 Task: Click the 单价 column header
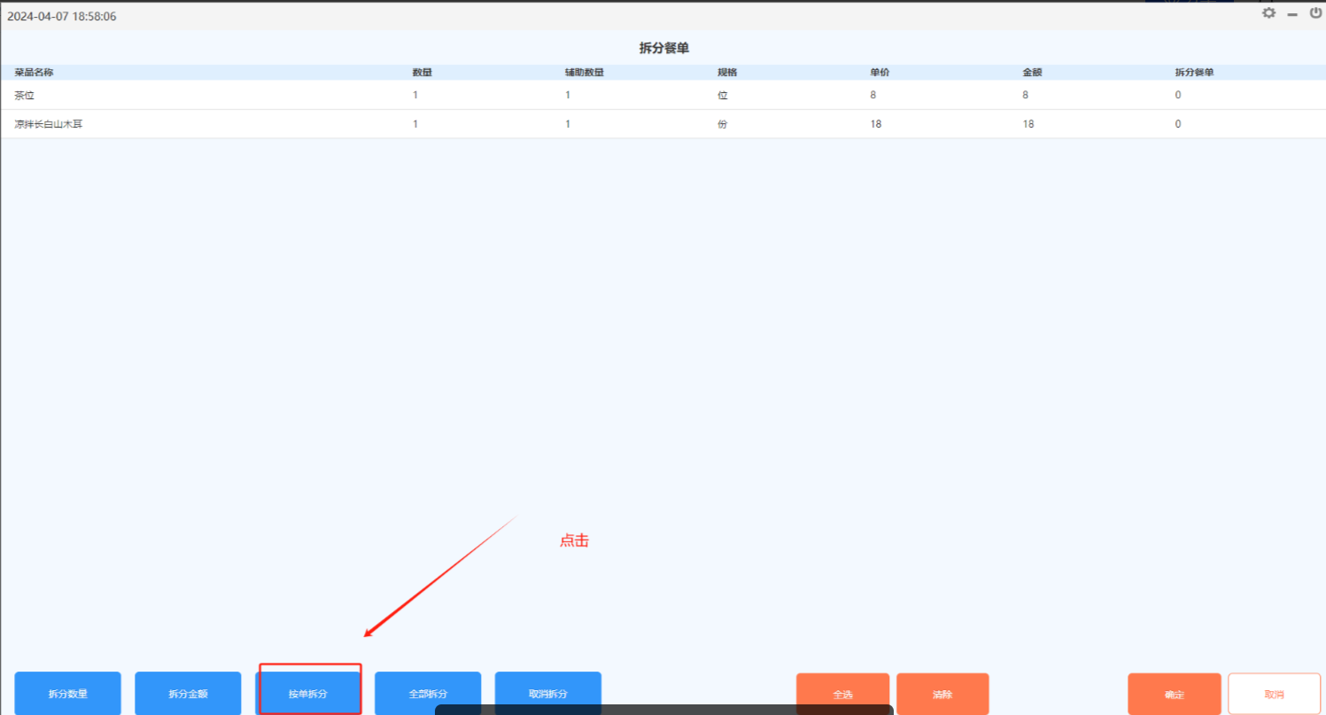pyautogui.click(x=880, y=73)
